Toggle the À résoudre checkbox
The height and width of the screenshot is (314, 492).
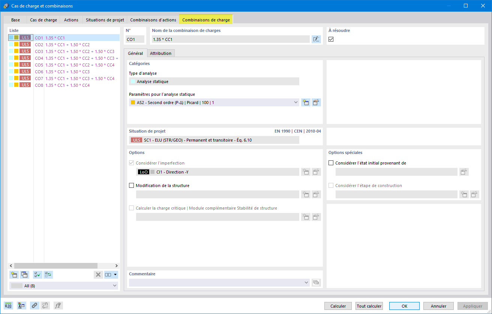pyautogui.click(x=331, y=39)
